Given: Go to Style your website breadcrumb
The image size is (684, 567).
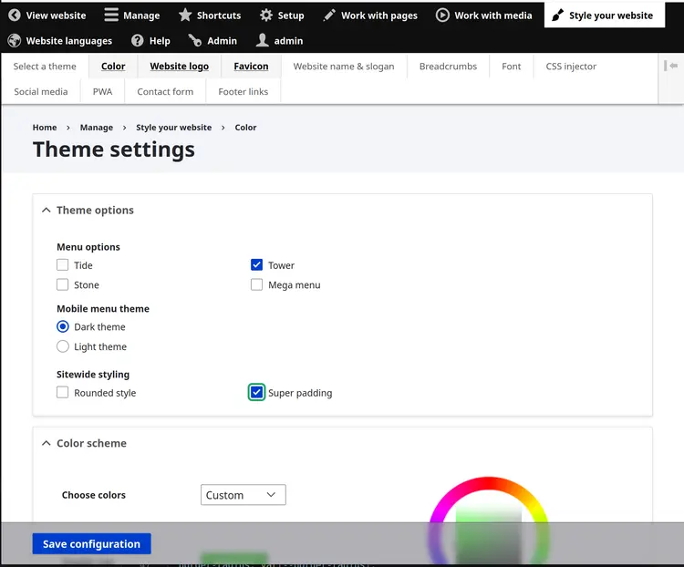Looking at the screenshot, I should click(173, 128).
